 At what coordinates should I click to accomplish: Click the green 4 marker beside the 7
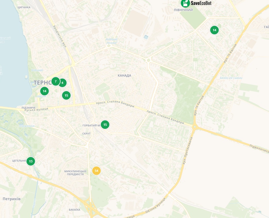coord(63,83)
